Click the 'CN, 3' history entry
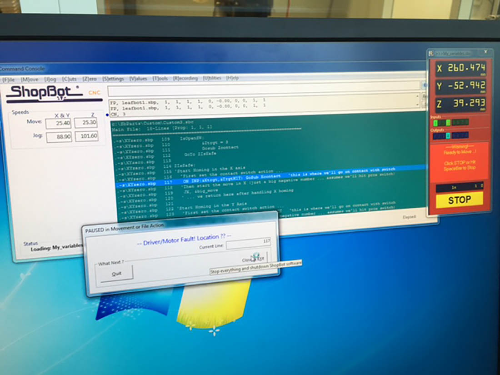Viewport: 500px width, 375px height. (x=118, y=114)
